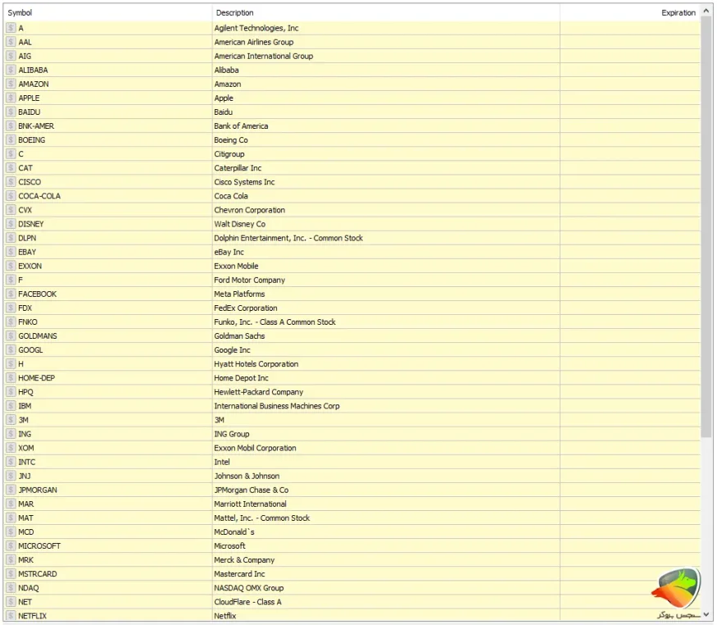Viewport: 717px width, 625px height.
Task: Click the Meta Platforms description
Action: [x=239, y=294]
